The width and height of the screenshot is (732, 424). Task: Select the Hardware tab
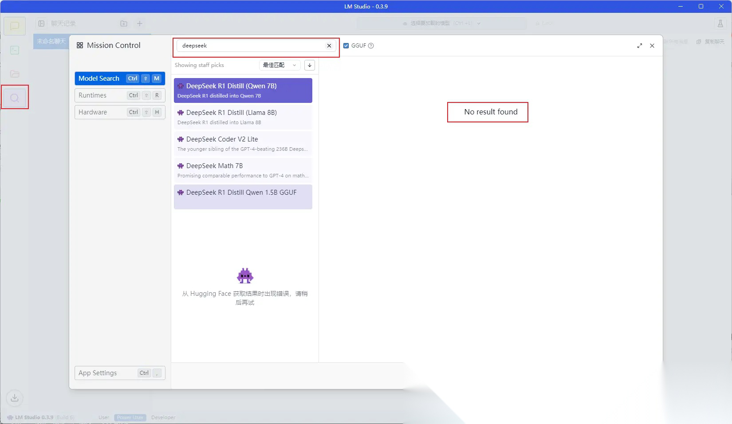120,112
